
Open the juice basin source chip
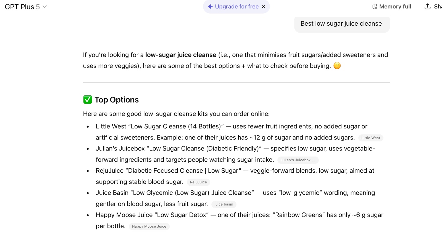[x=223, y=204]
